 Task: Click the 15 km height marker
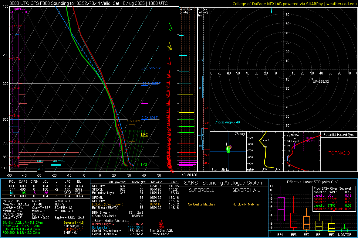click(x=18, y=26)
